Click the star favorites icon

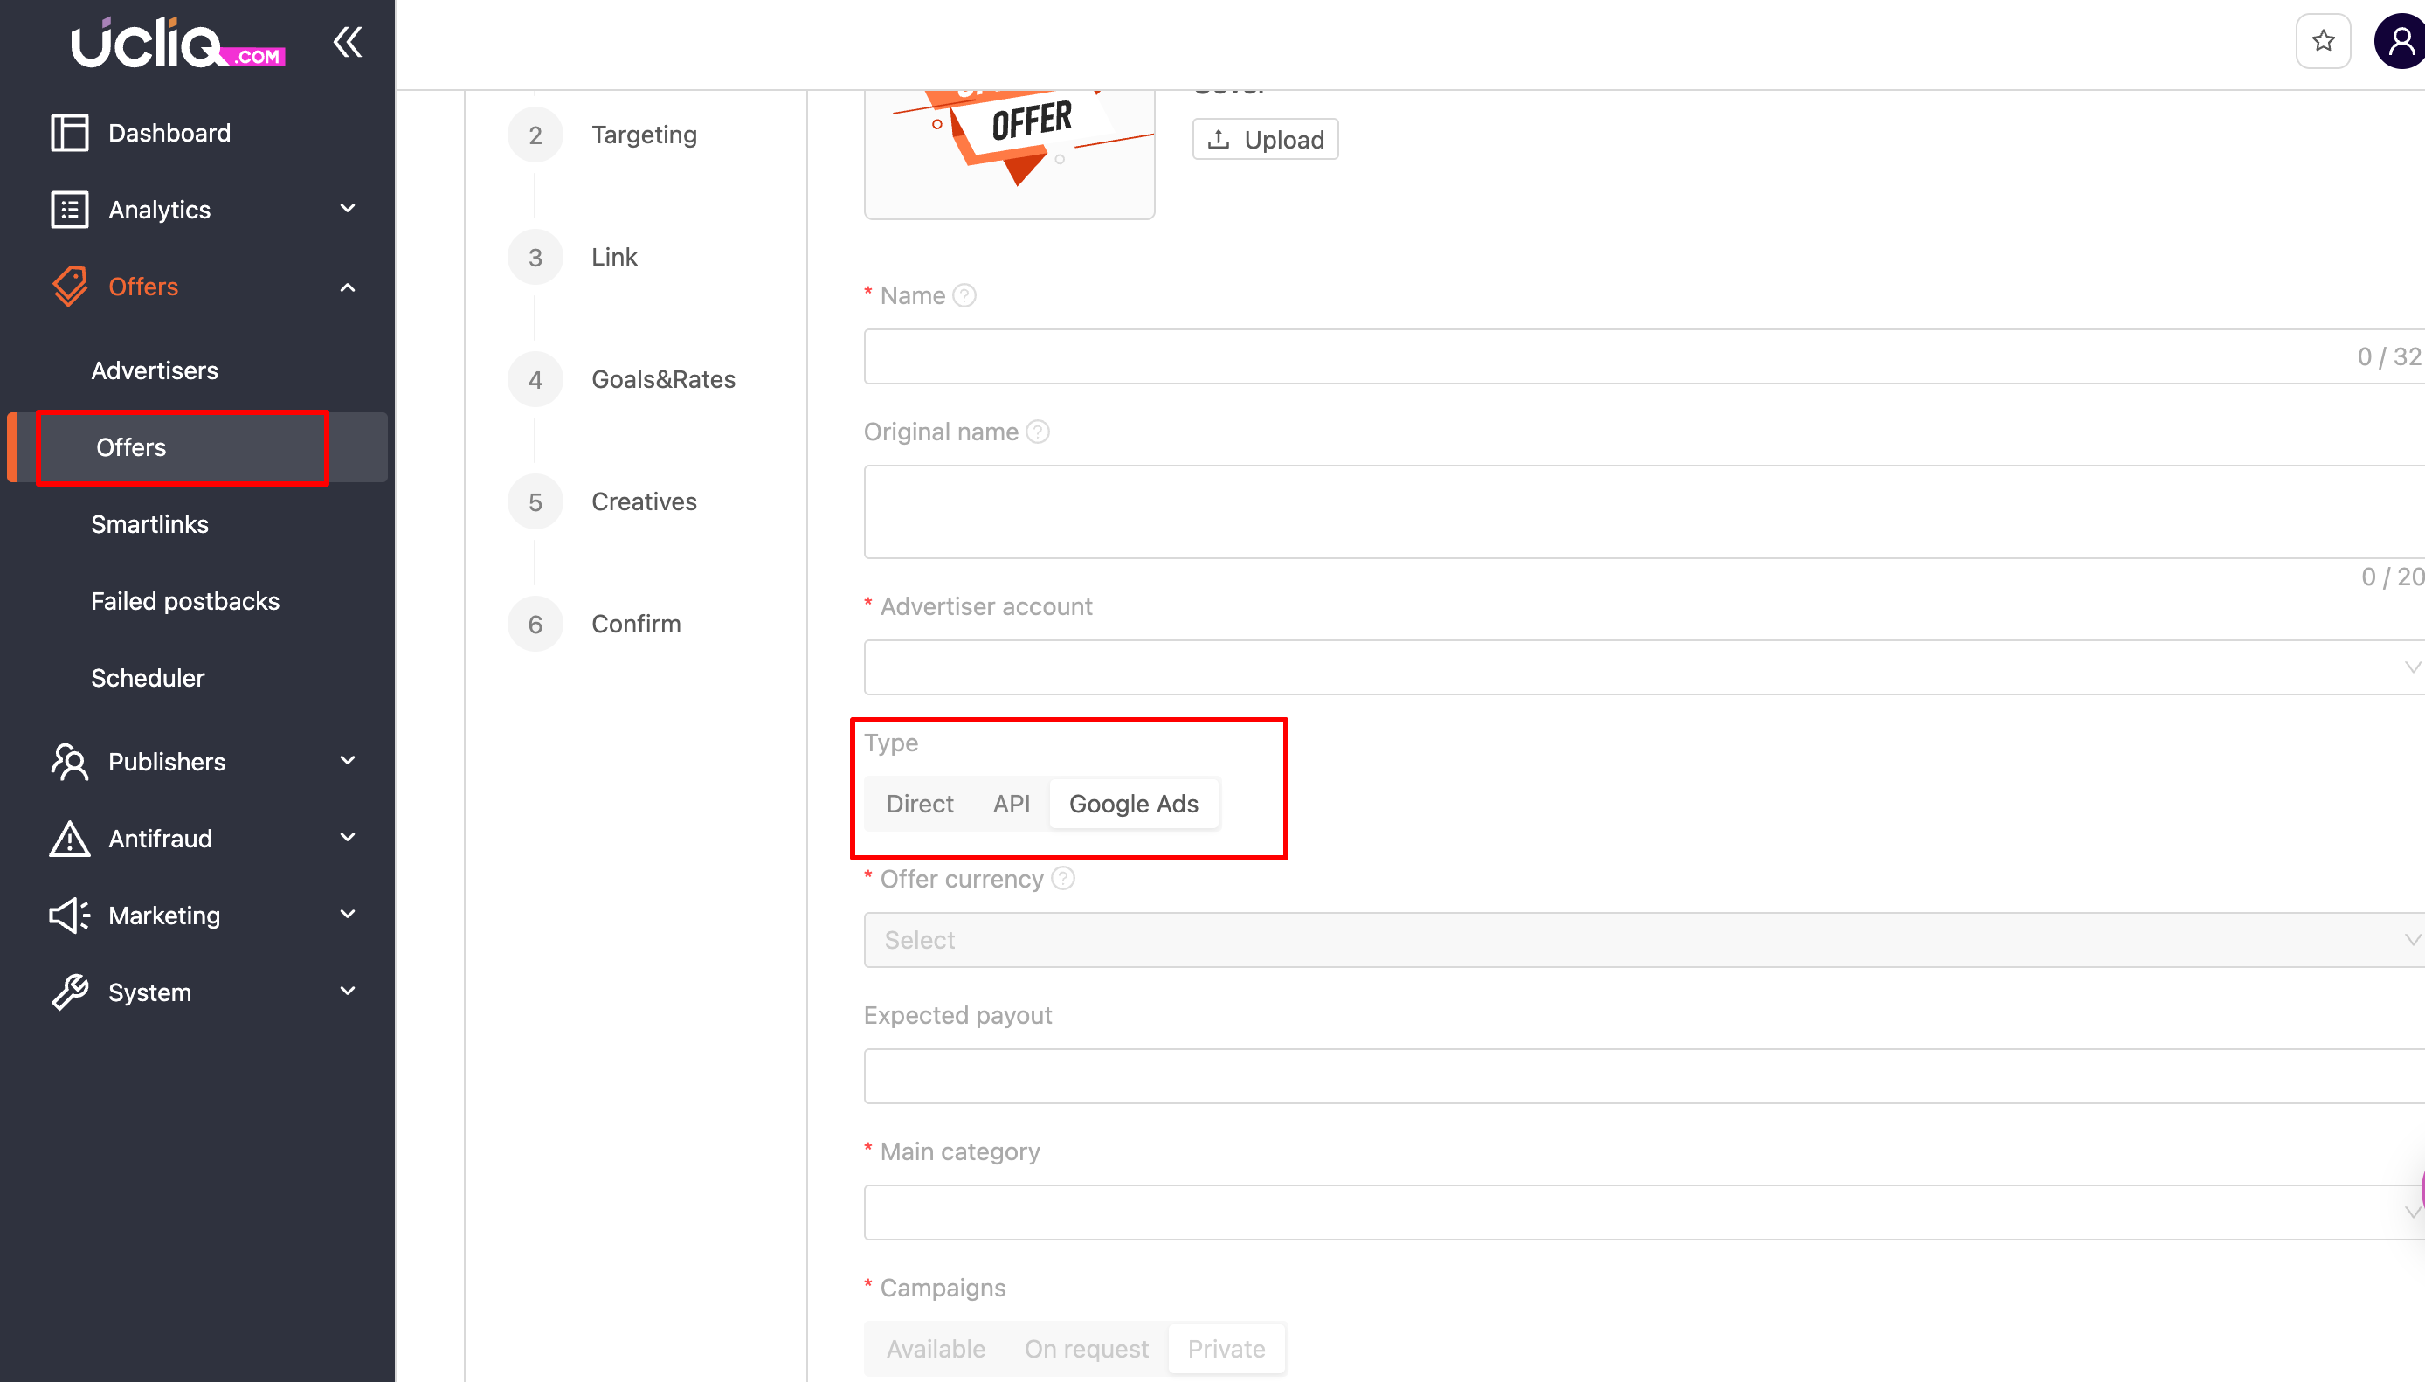(x=2323, y=42)
